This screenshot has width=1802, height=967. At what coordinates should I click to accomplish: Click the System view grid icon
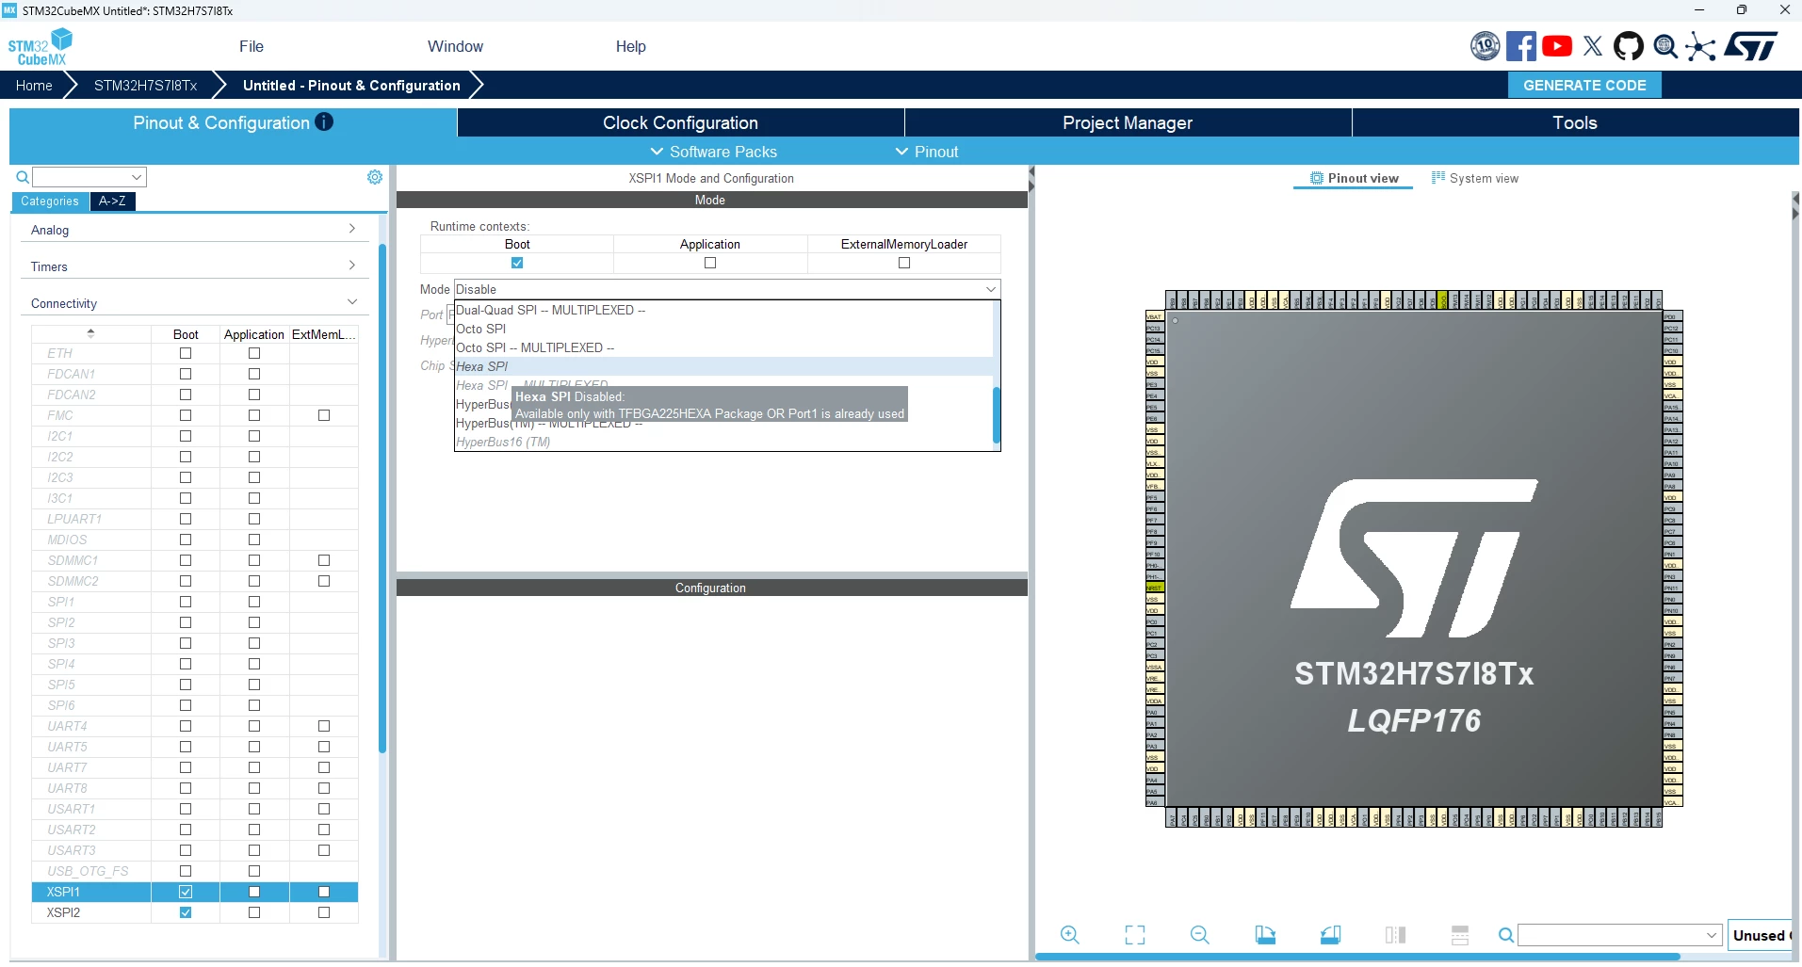(x=1438, y=177)
